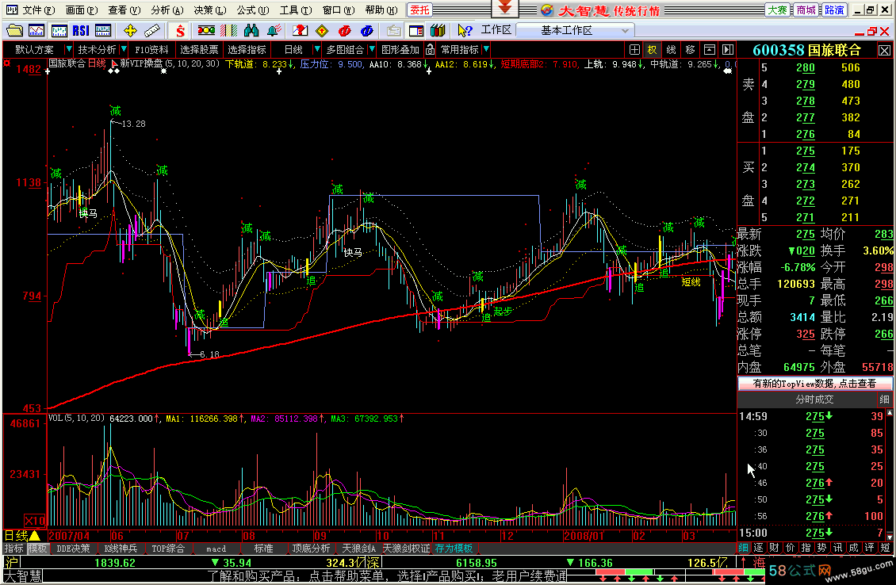This screenshot has height=585, width=896.
Task: Select the 细 detail tab in side panel
Action: (x=744, y=547)
